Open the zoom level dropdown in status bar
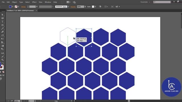Image resolution: width=182 pixels, height=102 pixels. click(21, 101)
